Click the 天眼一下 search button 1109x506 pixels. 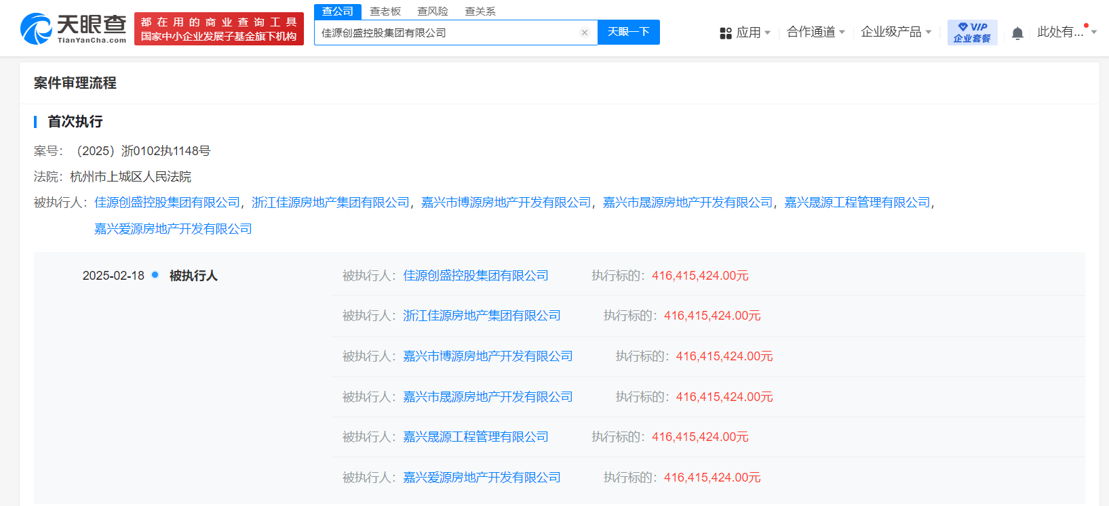(x=629, y=33)
